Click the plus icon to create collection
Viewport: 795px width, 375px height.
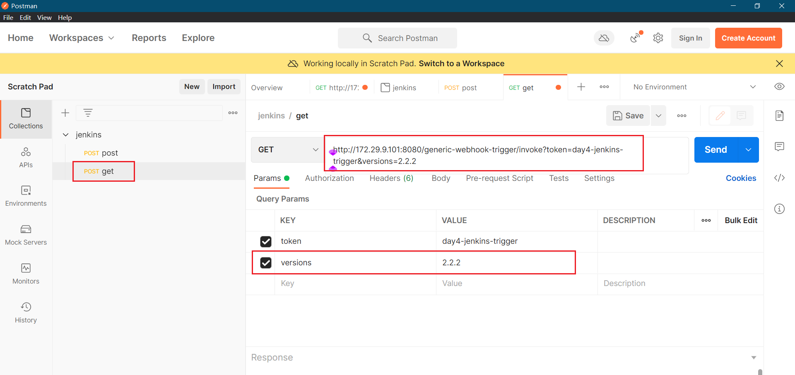click(x=65, y=113)
